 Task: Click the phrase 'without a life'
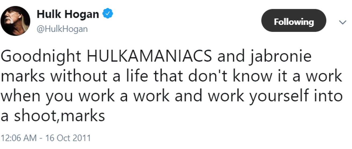[100, 77]
